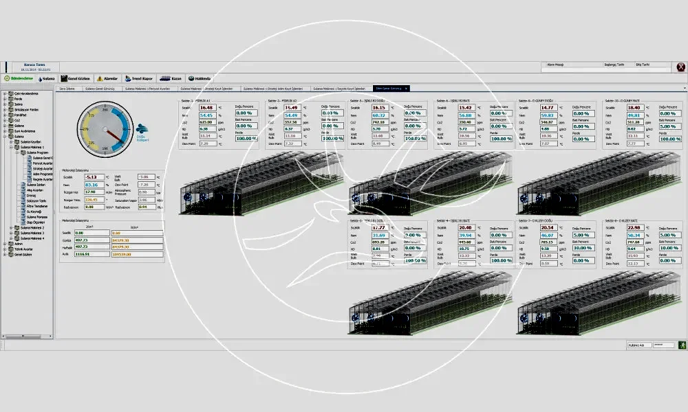Switch to Sulama Genel Görünüş tab
Viewport: 688px width, 412px height.
(100, 89)
